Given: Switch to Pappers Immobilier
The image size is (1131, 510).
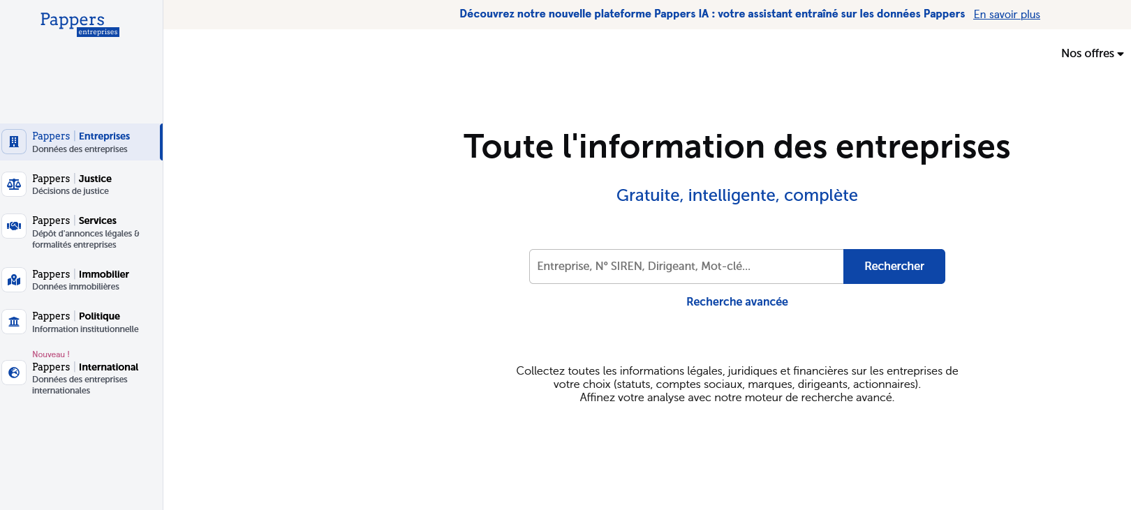Looking at the screenshot, I should coord(81,280).
